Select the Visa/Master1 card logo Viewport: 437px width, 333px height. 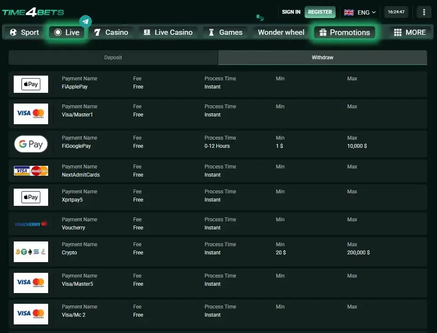point(31,114)
